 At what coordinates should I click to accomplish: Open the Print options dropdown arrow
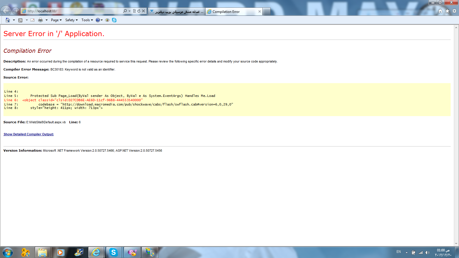(46, 20)
